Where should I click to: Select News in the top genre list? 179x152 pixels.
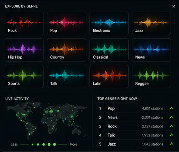click(x=112, y=117)
